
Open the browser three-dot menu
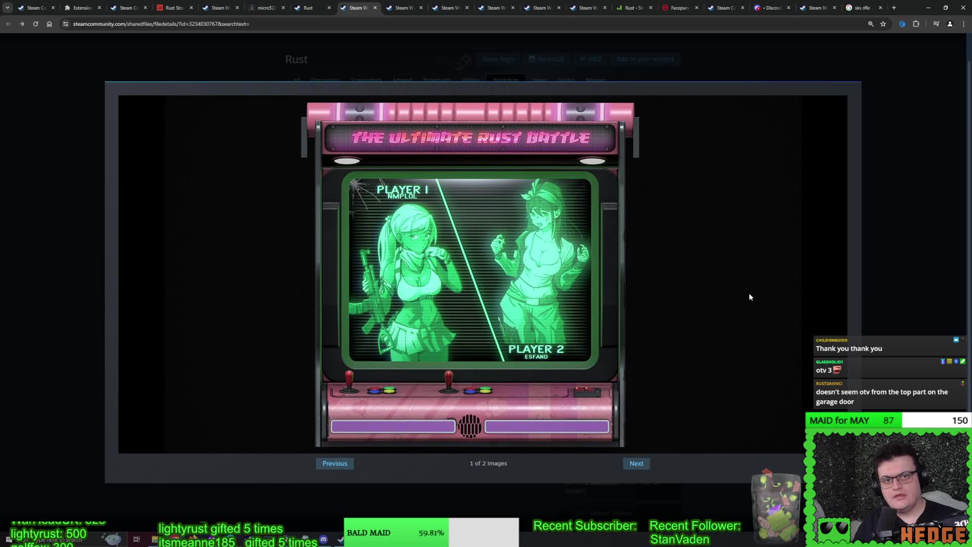pos(963,24)
